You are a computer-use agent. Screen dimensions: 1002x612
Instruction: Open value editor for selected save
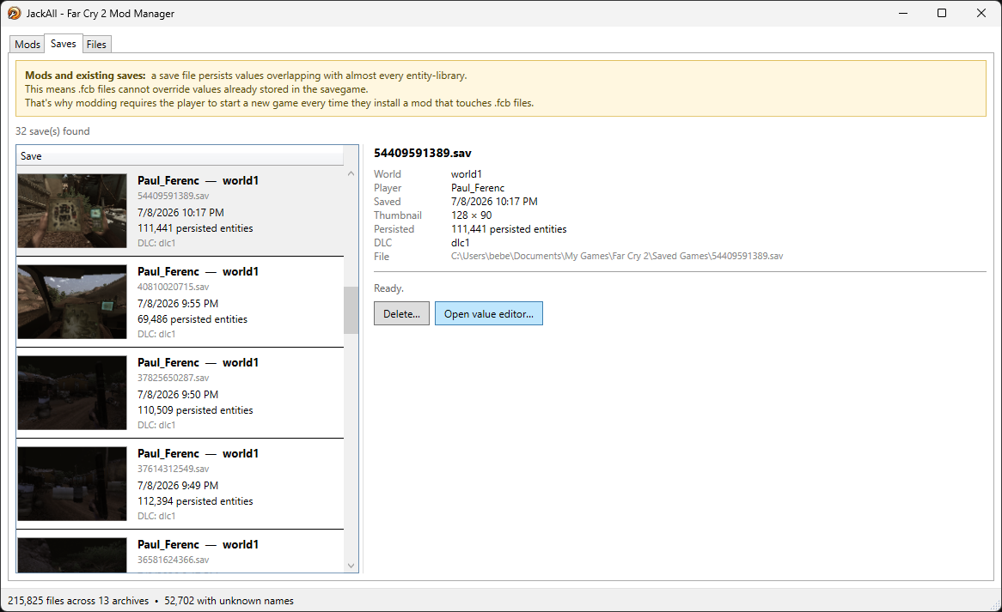point(489,313)
